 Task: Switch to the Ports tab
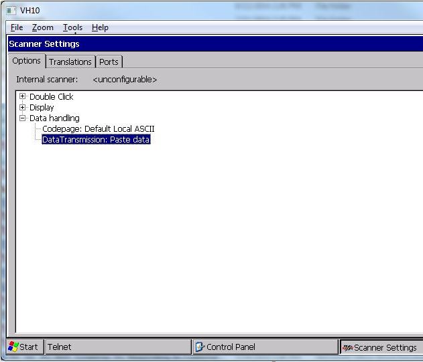click(109, 62)
